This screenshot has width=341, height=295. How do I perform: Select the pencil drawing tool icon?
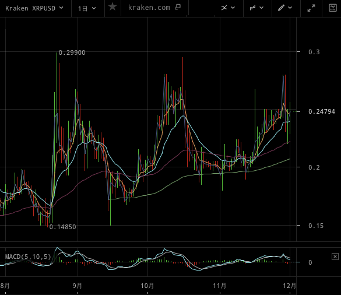pos(281,8)
